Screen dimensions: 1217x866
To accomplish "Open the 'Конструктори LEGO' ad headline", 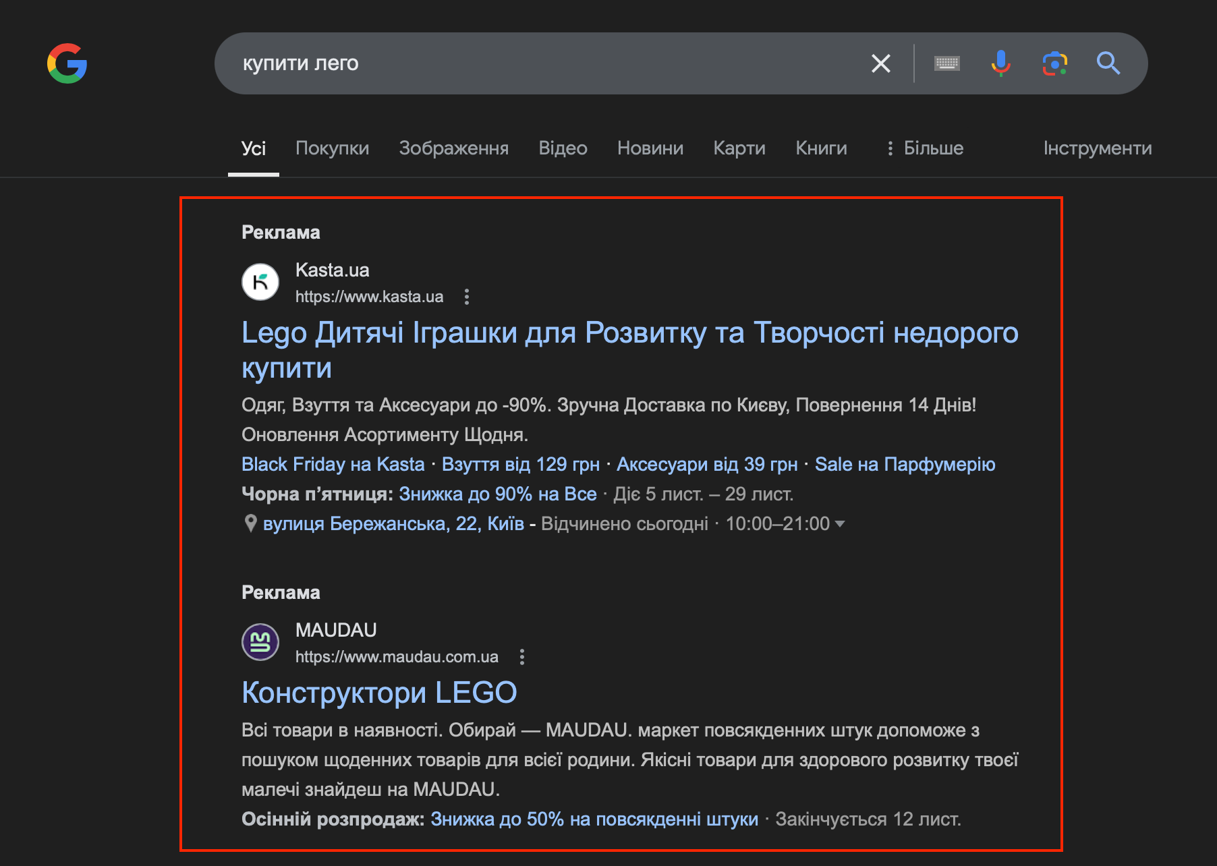I will click(x=379, y=693).
